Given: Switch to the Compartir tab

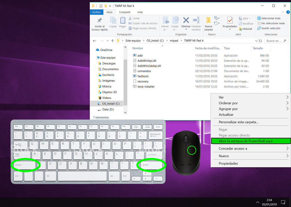Looking at the screenshot, I should click(x=125, y=12).
